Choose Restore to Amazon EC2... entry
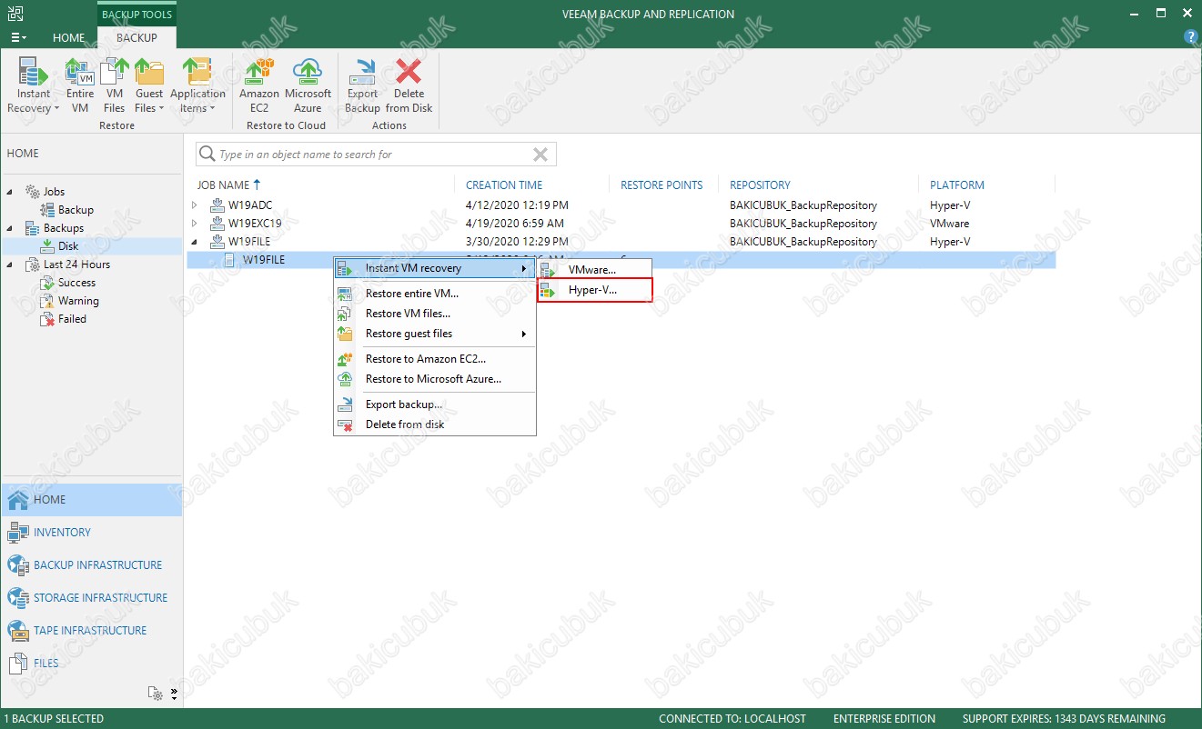1202x729 pixels. point(434,359)
